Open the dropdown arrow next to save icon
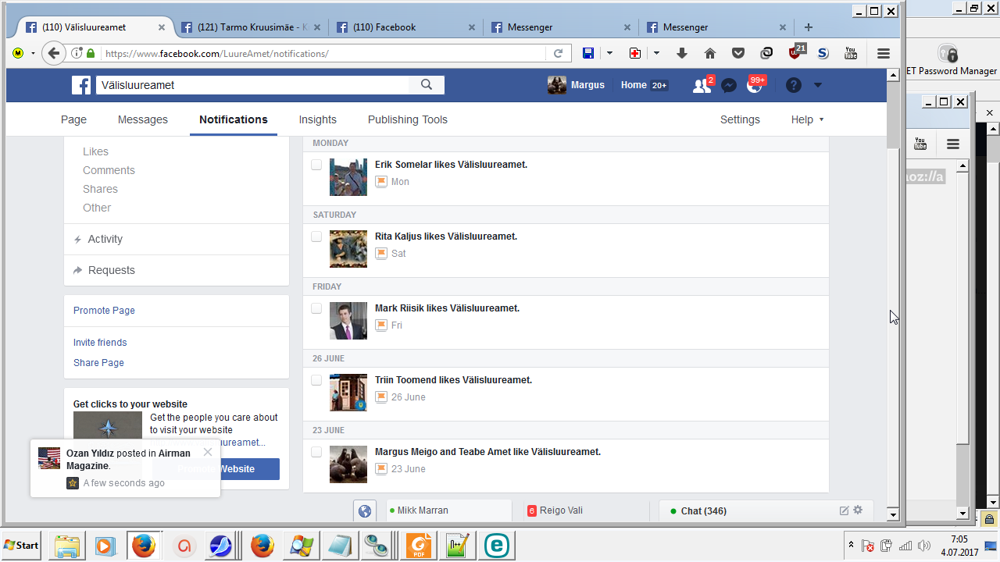1000x562 pixels. [610, 53]
